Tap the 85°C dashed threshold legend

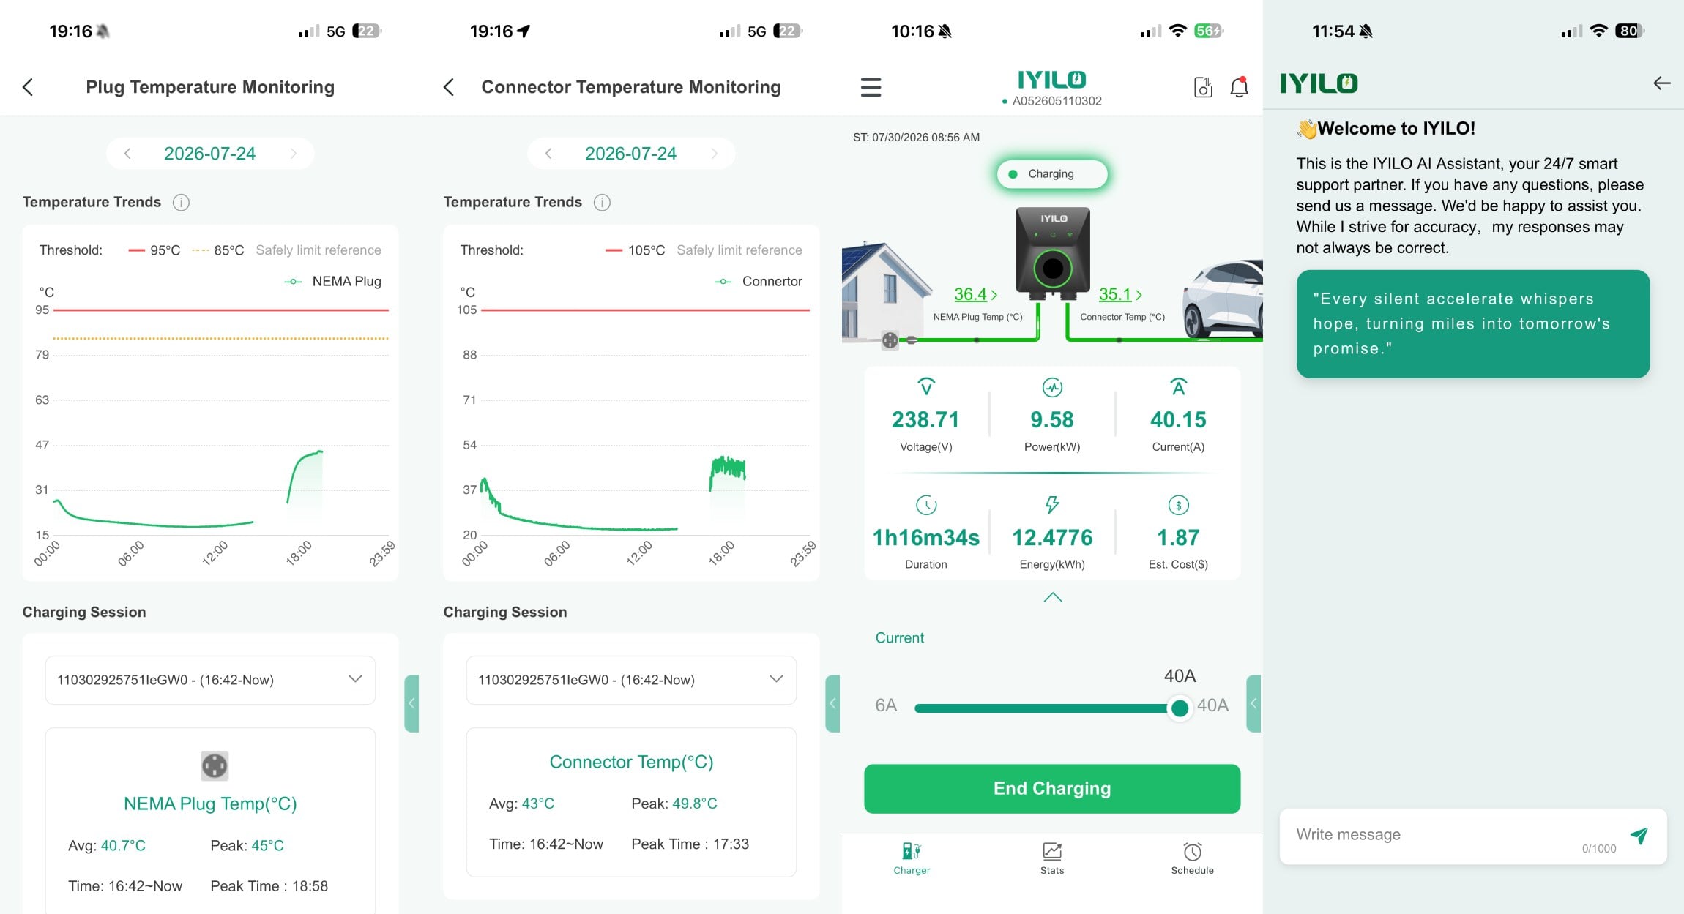pos(217,250)
